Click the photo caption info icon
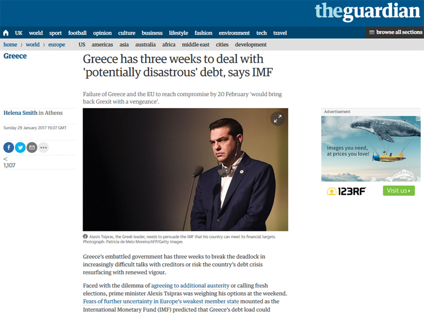The image size is (424, 314). pos(85,236)
